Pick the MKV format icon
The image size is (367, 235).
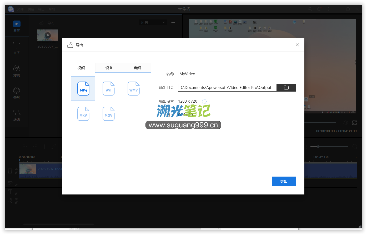click(x=83, y=114)
